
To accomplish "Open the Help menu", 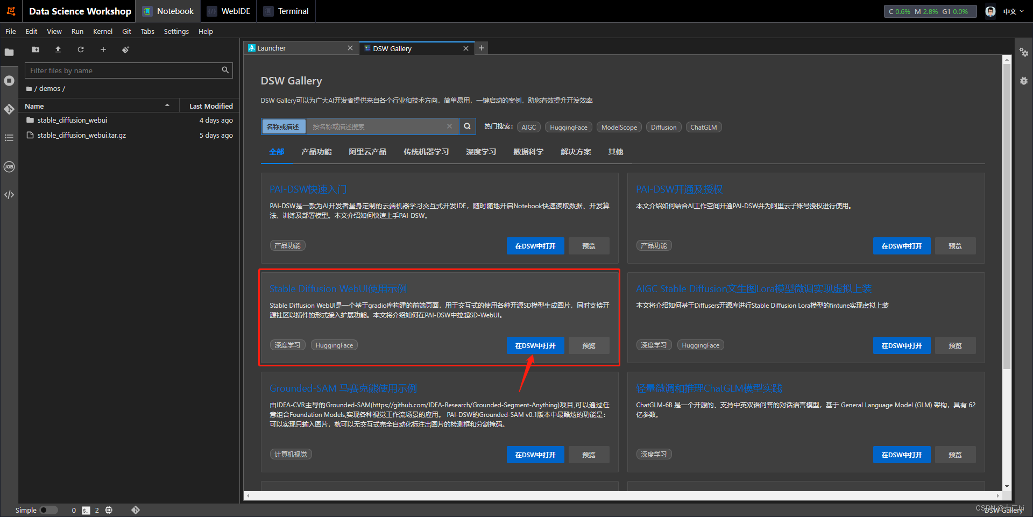I will click(x=206, y=31).
